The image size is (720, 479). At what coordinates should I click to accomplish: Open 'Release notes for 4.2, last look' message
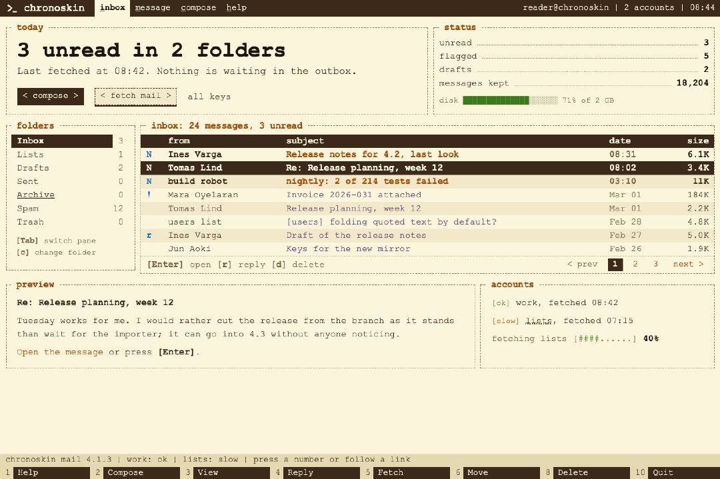click(x=373, y=155)
